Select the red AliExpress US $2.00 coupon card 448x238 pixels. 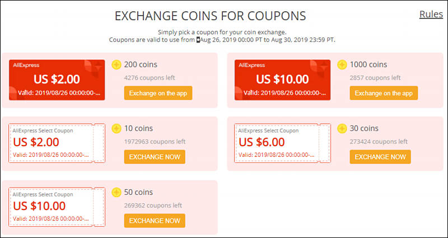click(x=57, y=80)
